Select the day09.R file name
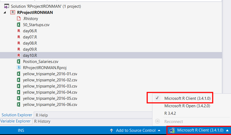Screen dimensions: 231x135 coord(30,49)
